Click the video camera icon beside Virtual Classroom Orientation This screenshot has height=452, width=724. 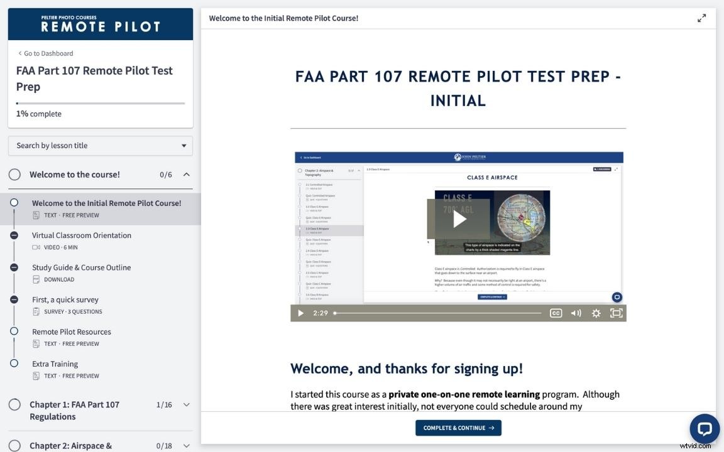pos(36,247)
